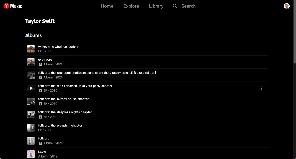Open the account profile avatar
This screenshot has height=159, width=296.
tap(287, 6)
